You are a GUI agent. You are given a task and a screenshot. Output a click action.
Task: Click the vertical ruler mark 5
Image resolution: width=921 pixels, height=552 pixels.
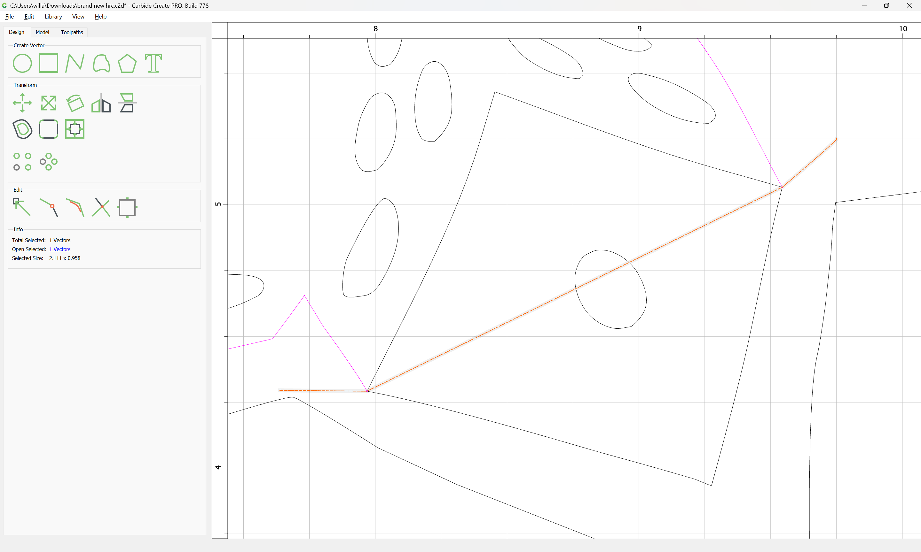[x=218, y=204]
